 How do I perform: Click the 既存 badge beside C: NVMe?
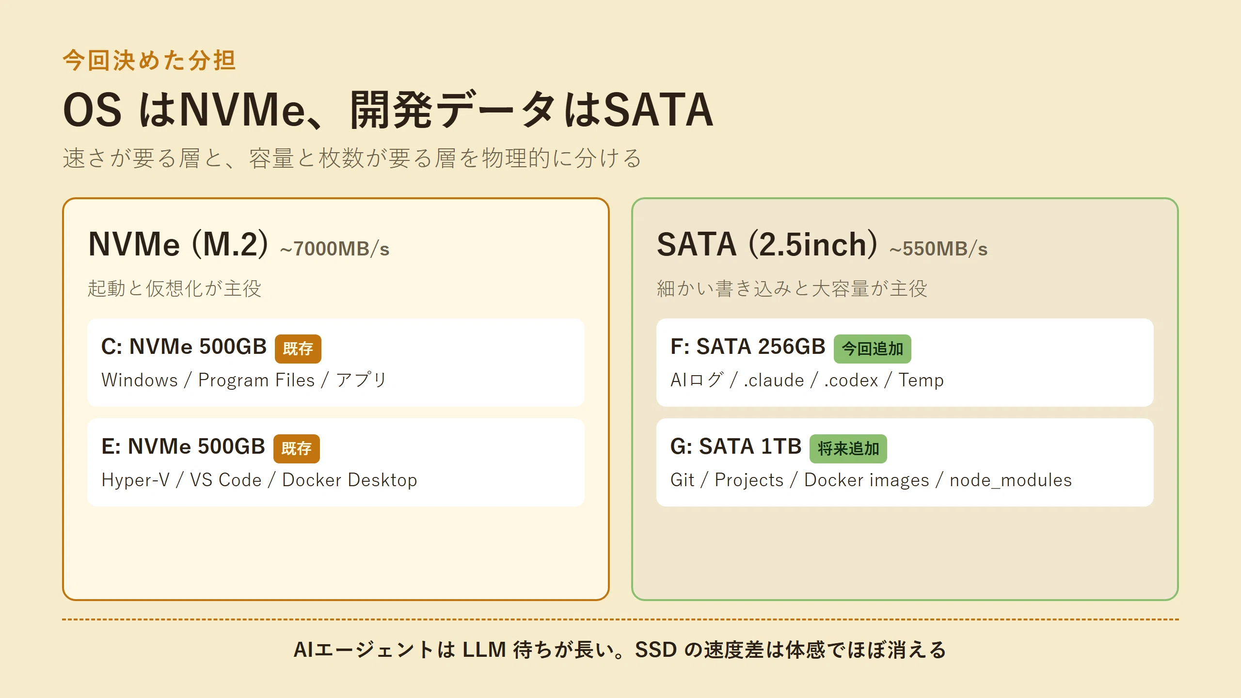coord(298,349)
